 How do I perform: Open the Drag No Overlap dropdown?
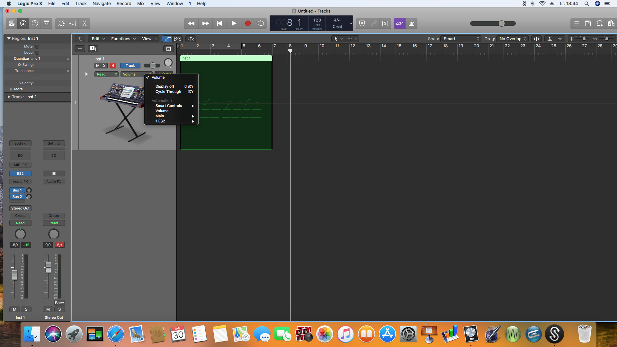(513, 39)
